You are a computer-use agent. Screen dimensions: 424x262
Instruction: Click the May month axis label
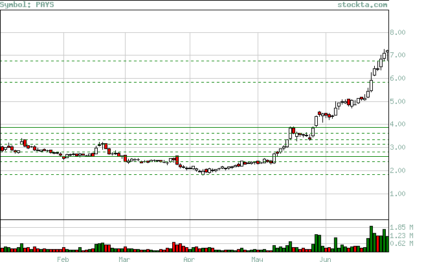pos(257,259)
